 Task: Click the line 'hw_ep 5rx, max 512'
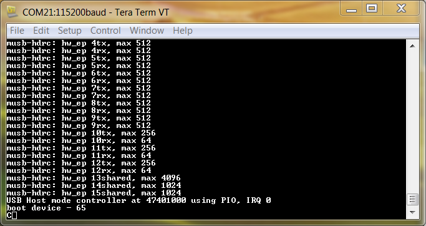pyautogui.click(x=79, y=66)
